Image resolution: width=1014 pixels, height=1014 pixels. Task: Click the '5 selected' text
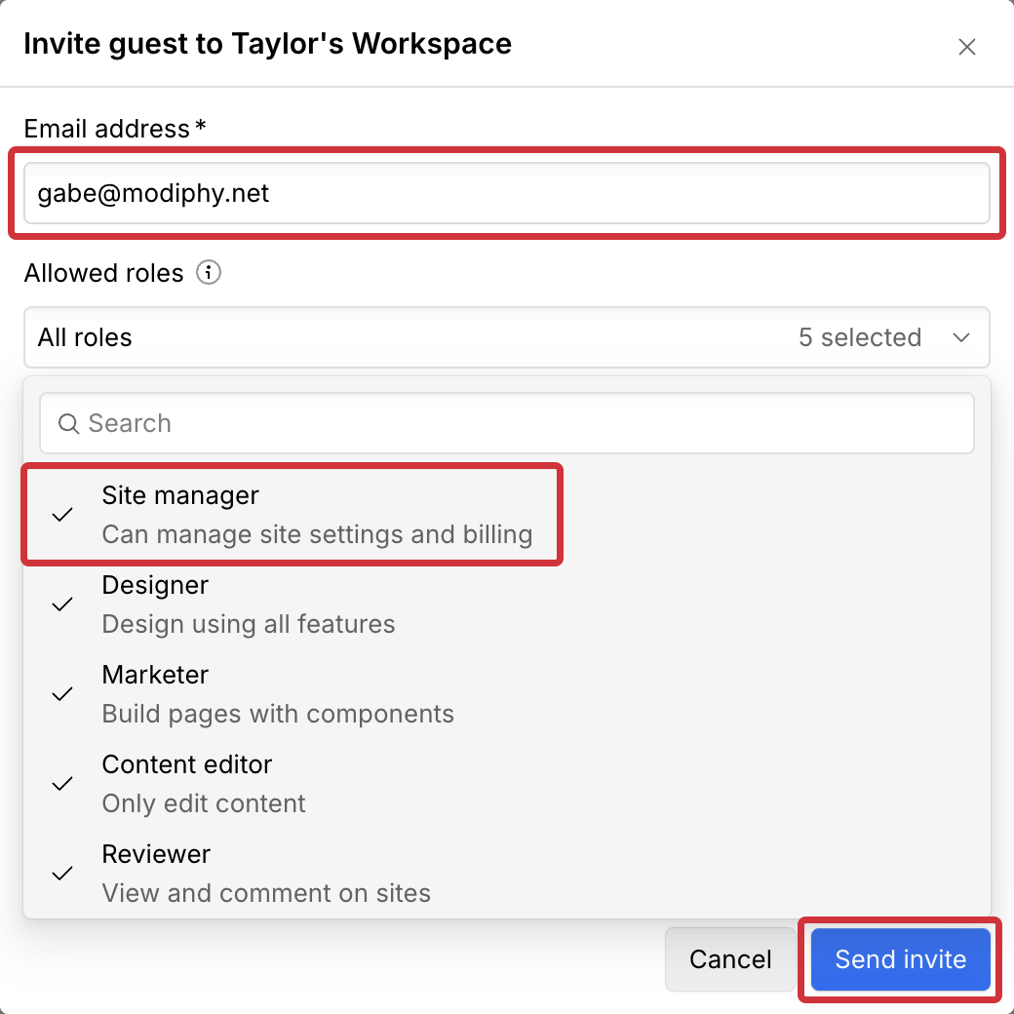(859, 337)
